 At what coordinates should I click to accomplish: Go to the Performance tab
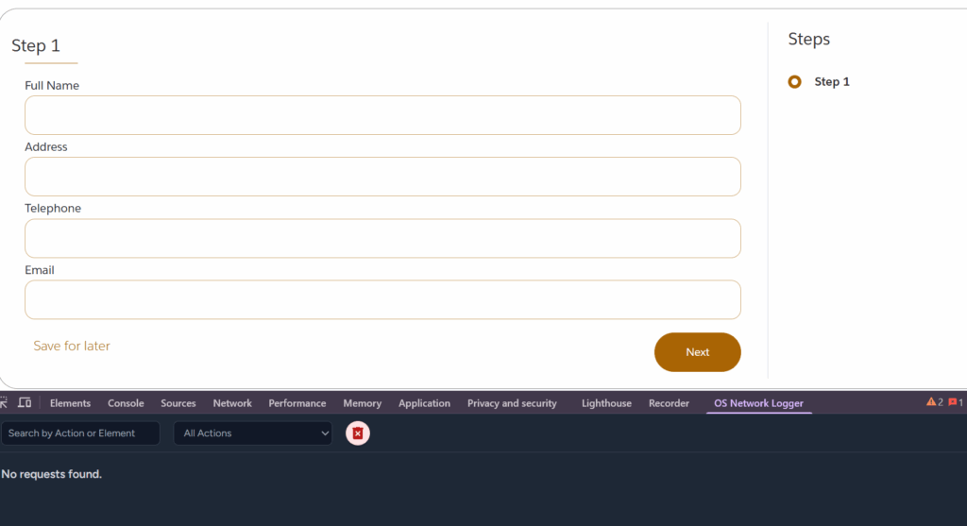pos(297,403)
